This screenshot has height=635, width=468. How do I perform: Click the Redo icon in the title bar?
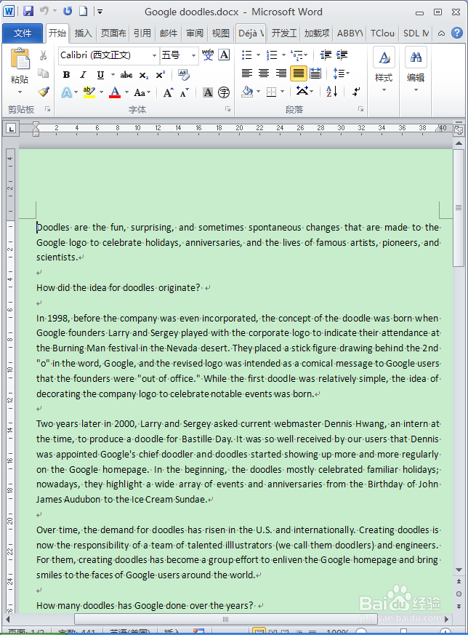pos(68,11)
